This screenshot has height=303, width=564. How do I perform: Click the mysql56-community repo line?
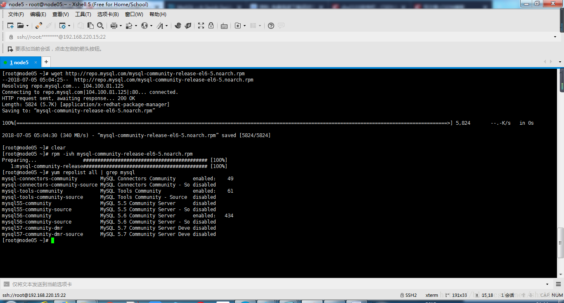click(x=118, y=216)
